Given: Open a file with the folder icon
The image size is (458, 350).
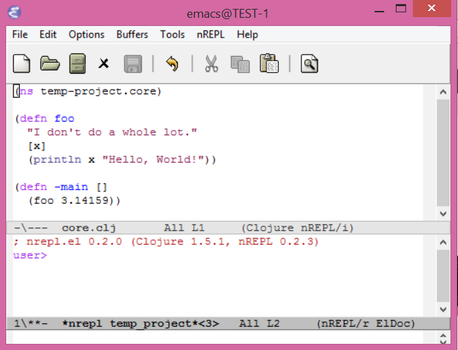Looking at the screenshot, I should pos(50,64).
